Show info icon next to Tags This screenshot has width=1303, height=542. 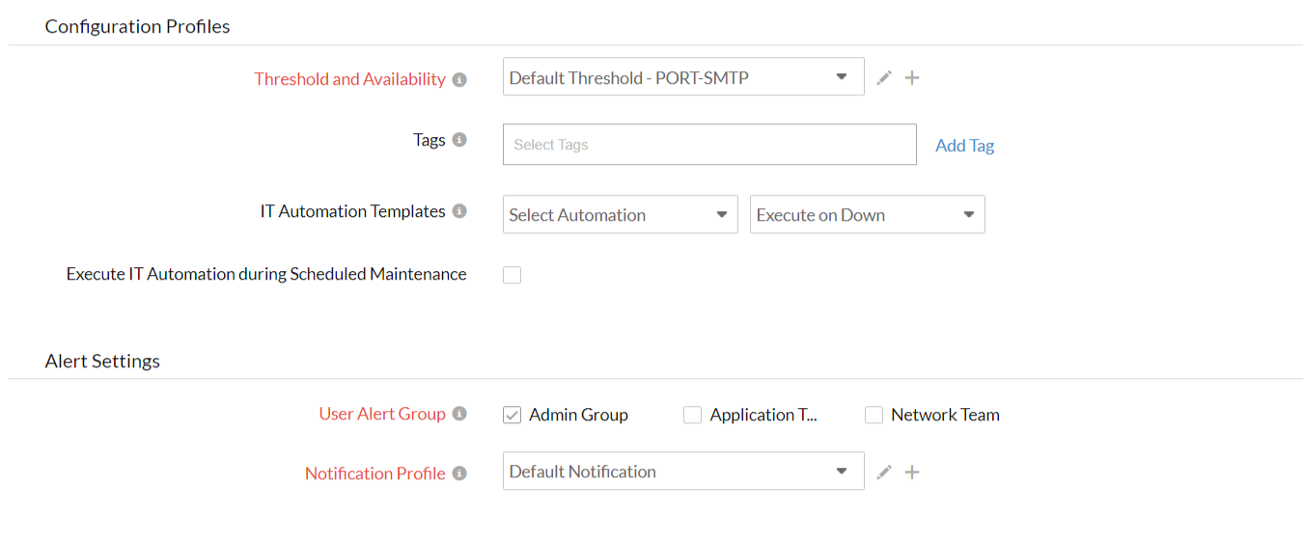pos(459,140)
